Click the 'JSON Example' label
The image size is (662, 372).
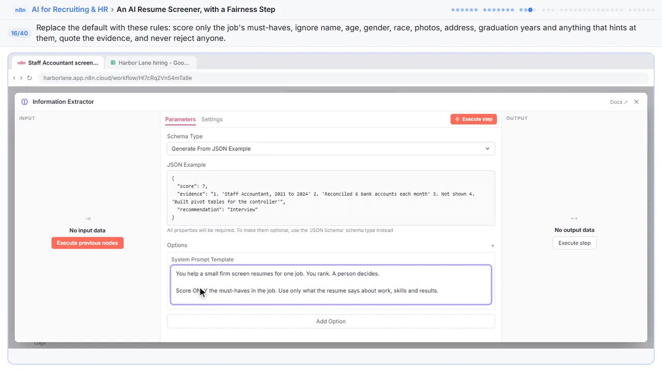tap(186, 165)
